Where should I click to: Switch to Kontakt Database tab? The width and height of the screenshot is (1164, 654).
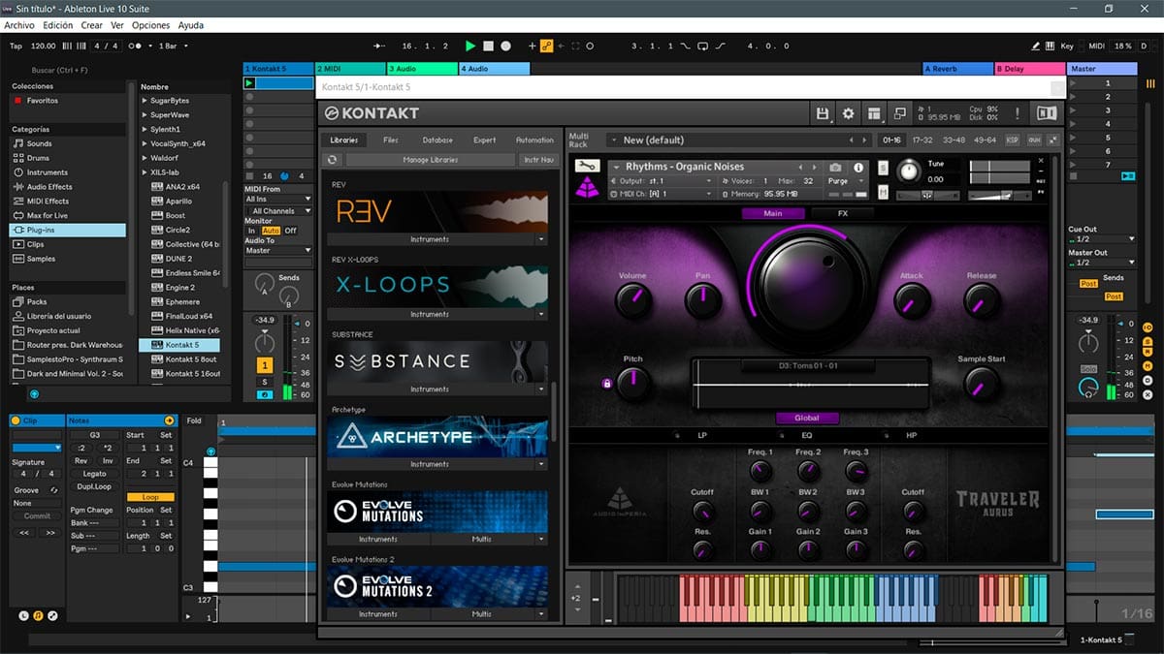437,140
